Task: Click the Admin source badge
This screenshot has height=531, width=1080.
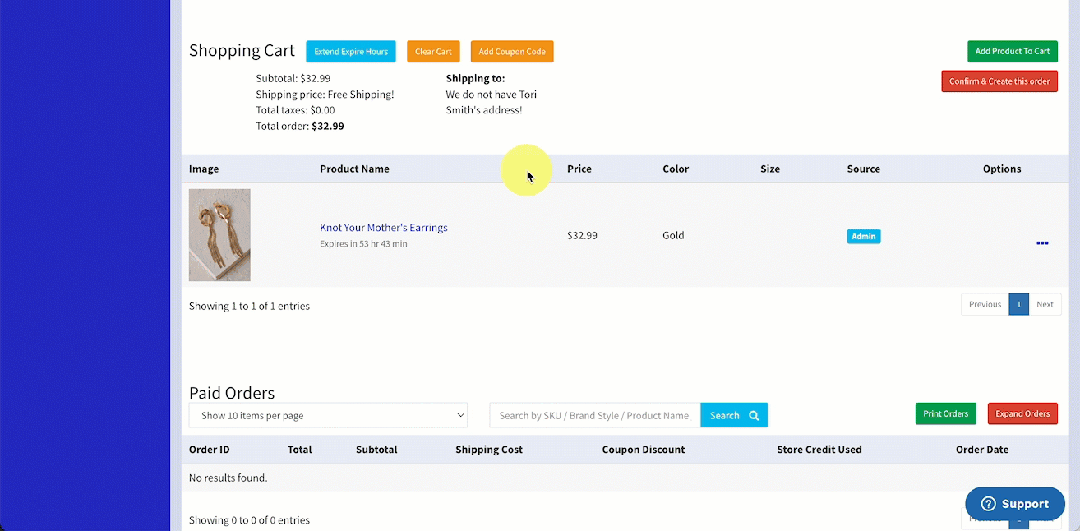Action: pos(863,237)
